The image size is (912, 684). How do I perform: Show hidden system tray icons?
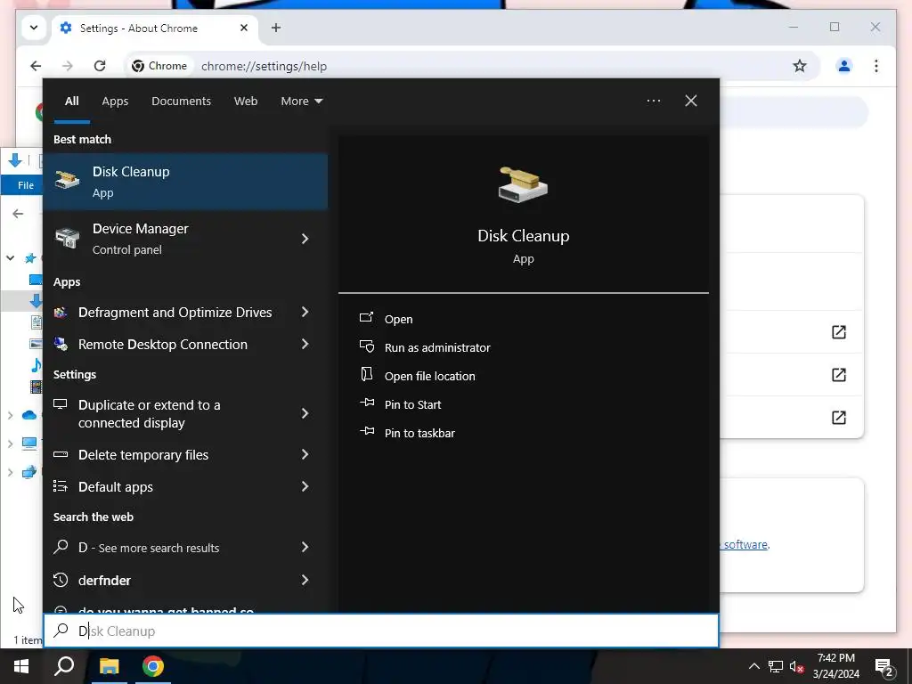tap(753, 666)
